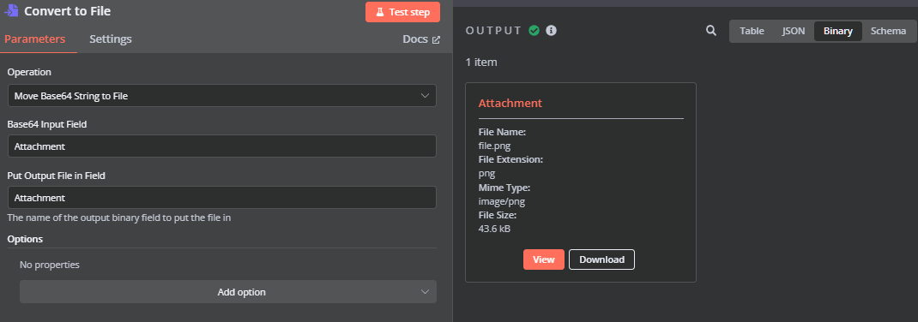
Task: Show output in JSON view
Action: coord(794,31)
